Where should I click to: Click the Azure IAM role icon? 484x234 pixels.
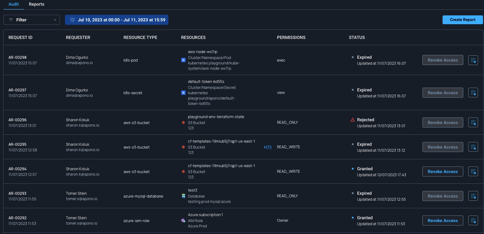183,220
